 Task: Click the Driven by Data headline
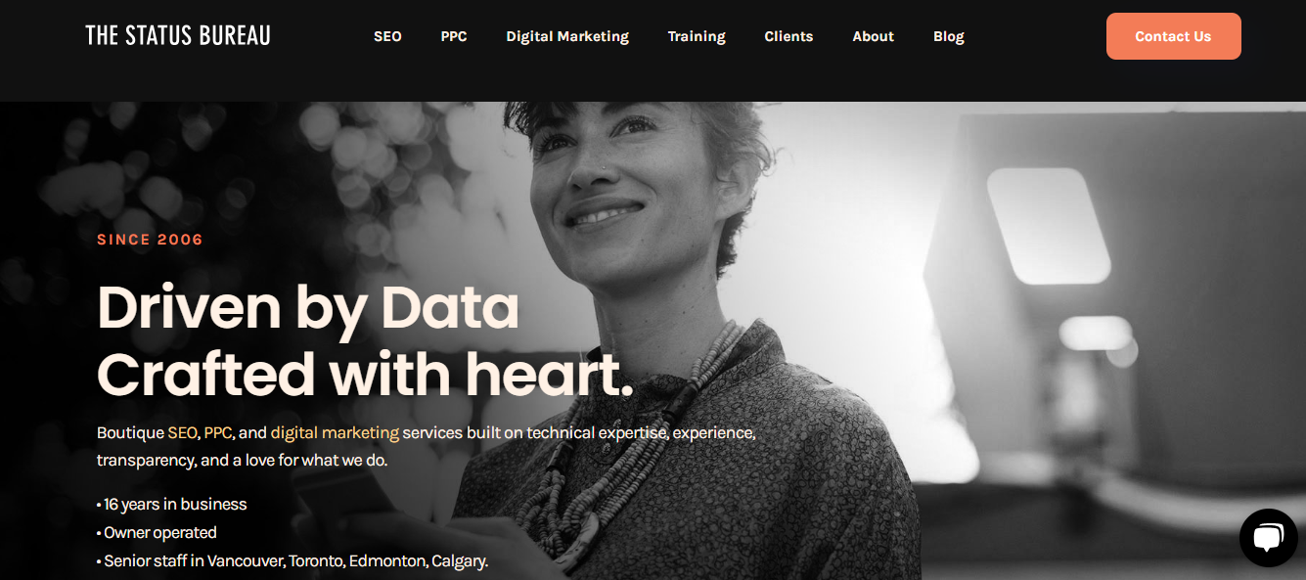coord(308,308)
